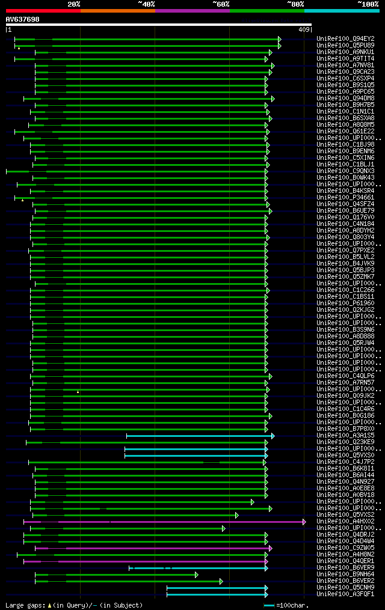Open the UniRef100_Q94EY2 hit label
The image size is (385, 610).
pos(345,39)
